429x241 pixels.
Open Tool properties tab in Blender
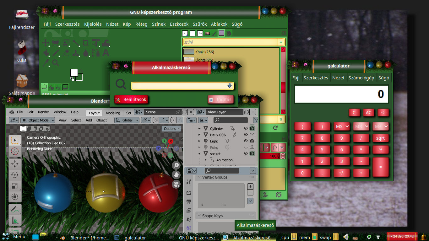[189, 181]
